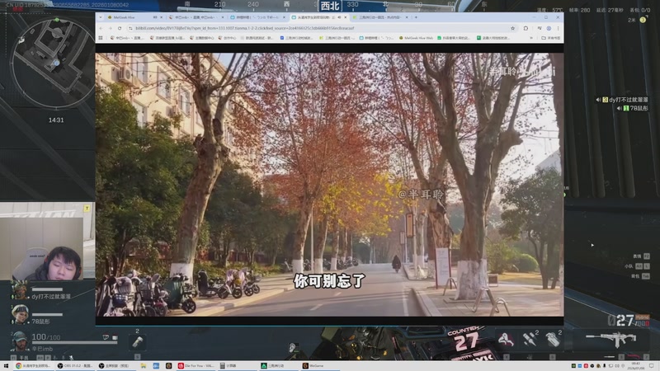Viewport: 660px width, 371px height.
Task: Click the 表情 emote shortcut hint
Action: pos(641,256)
